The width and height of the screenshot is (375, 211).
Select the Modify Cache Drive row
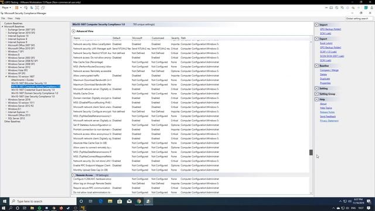[x=146, y=94]
